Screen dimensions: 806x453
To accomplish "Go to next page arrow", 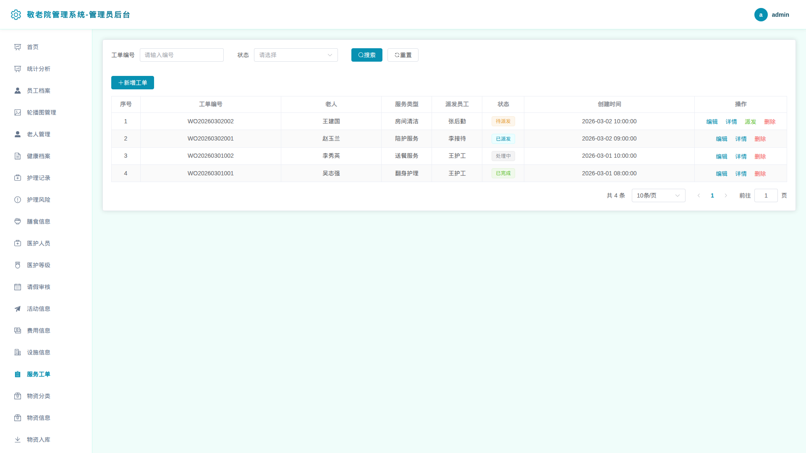I will [x=725, y=195].
